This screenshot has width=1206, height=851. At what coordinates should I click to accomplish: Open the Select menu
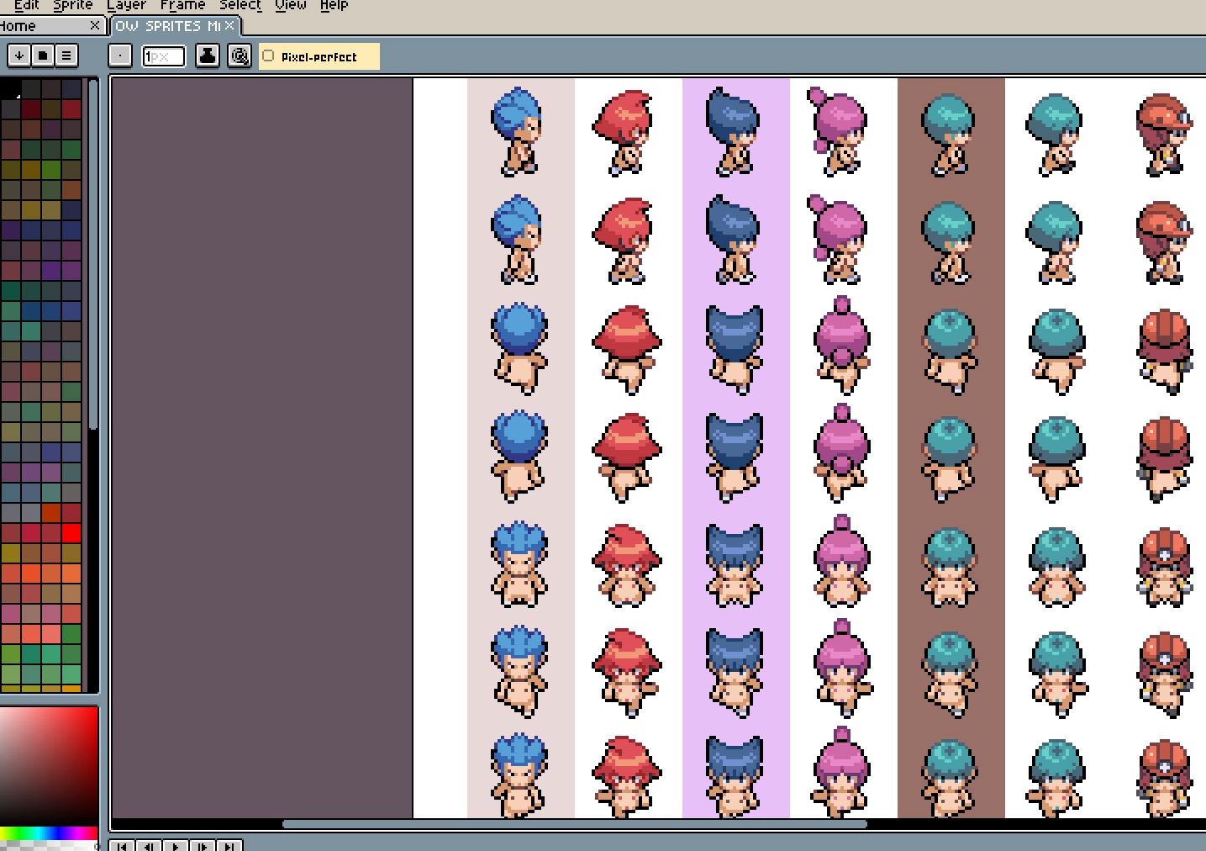pos(240,5)
